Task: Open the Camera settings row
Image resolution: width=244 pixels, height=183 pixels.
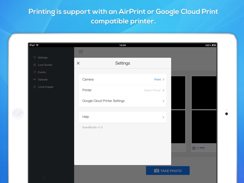Action: (123, 79)
